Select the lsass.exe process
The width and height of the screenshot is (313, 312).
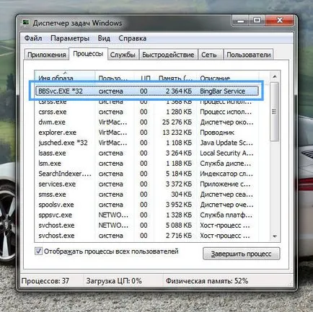tap(147, 153)
